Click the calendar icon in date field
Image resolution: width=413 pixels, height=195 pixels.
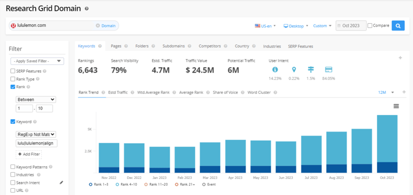click(339, 26)
